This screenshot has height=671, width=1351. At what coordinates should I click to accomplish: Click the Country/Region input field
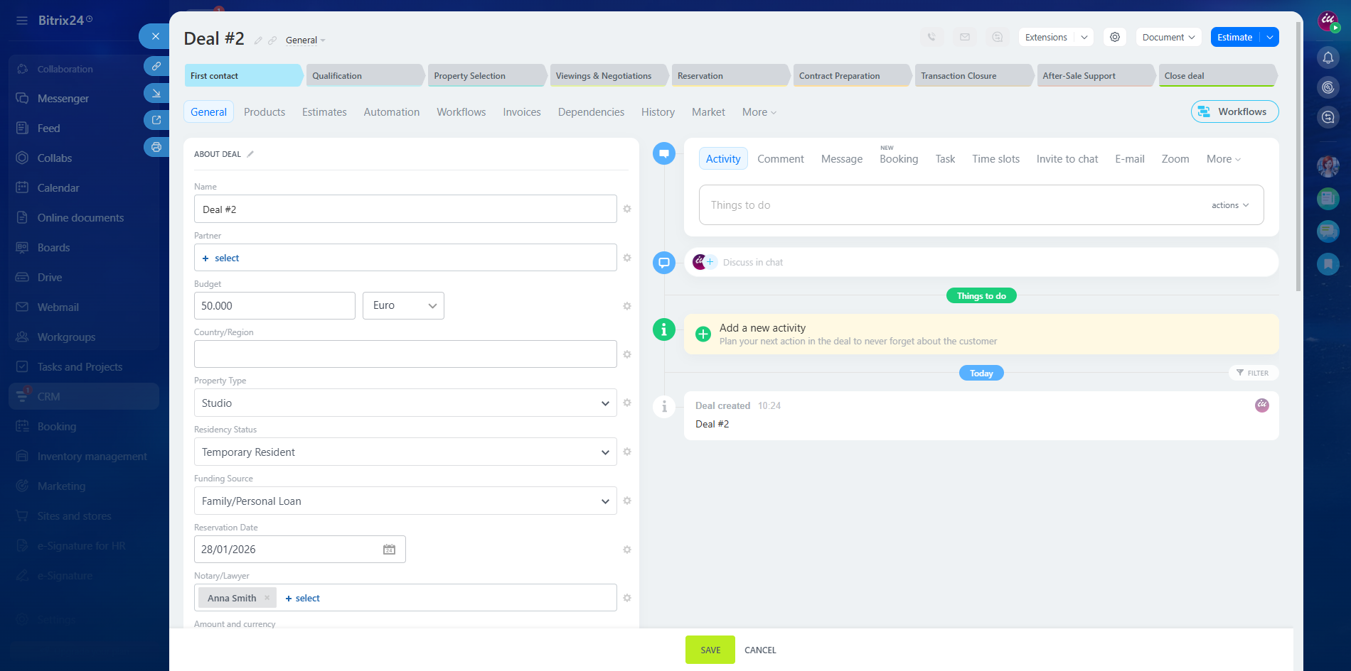[x=405, y=354]
